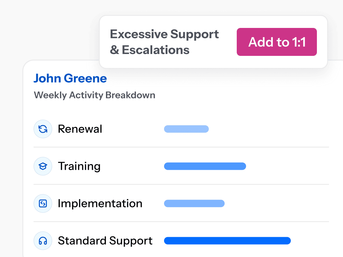The image size is (343, 257).
Task: Select the Training activity label
Action: click(x=79, y=166)
